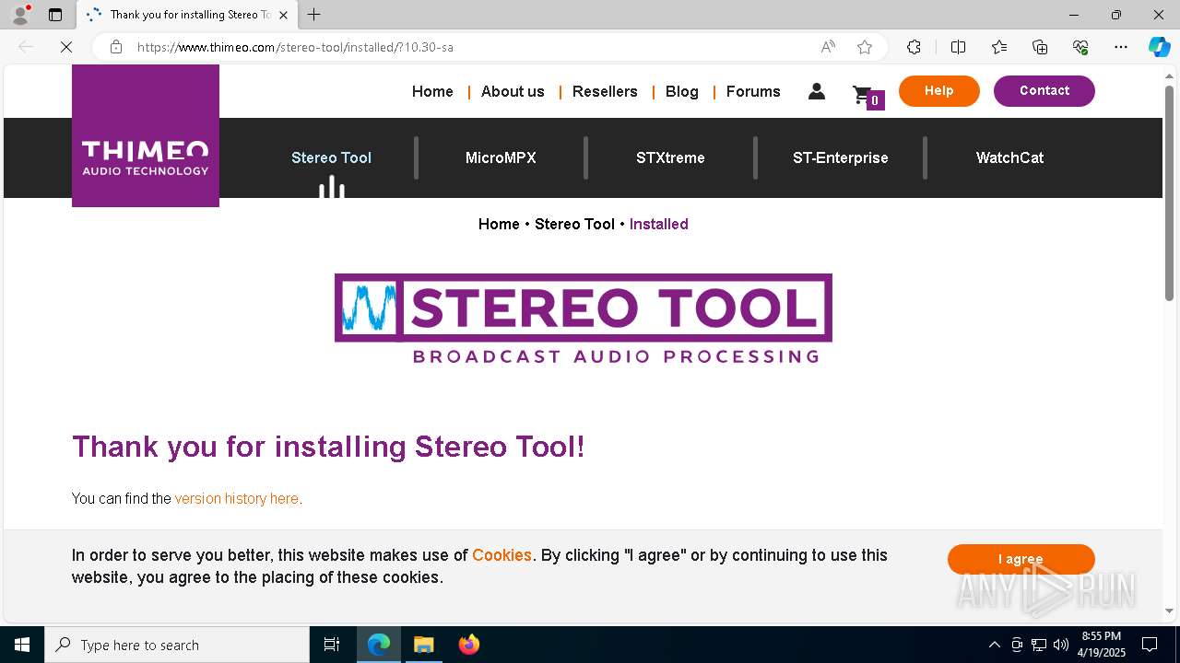Open the Resellers page

point(605,91)
